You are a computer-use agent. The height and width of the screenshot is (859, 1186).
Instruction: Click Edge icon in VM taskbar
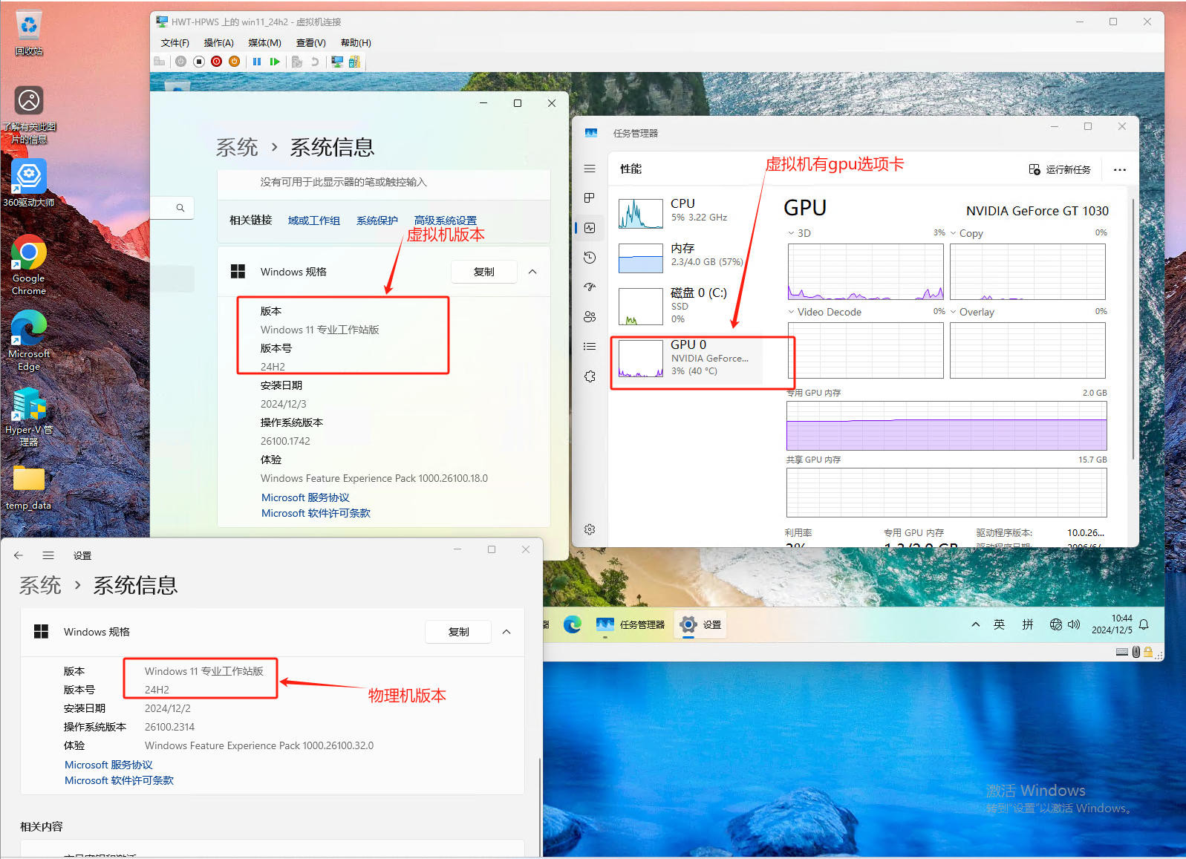tap(572, 624)
